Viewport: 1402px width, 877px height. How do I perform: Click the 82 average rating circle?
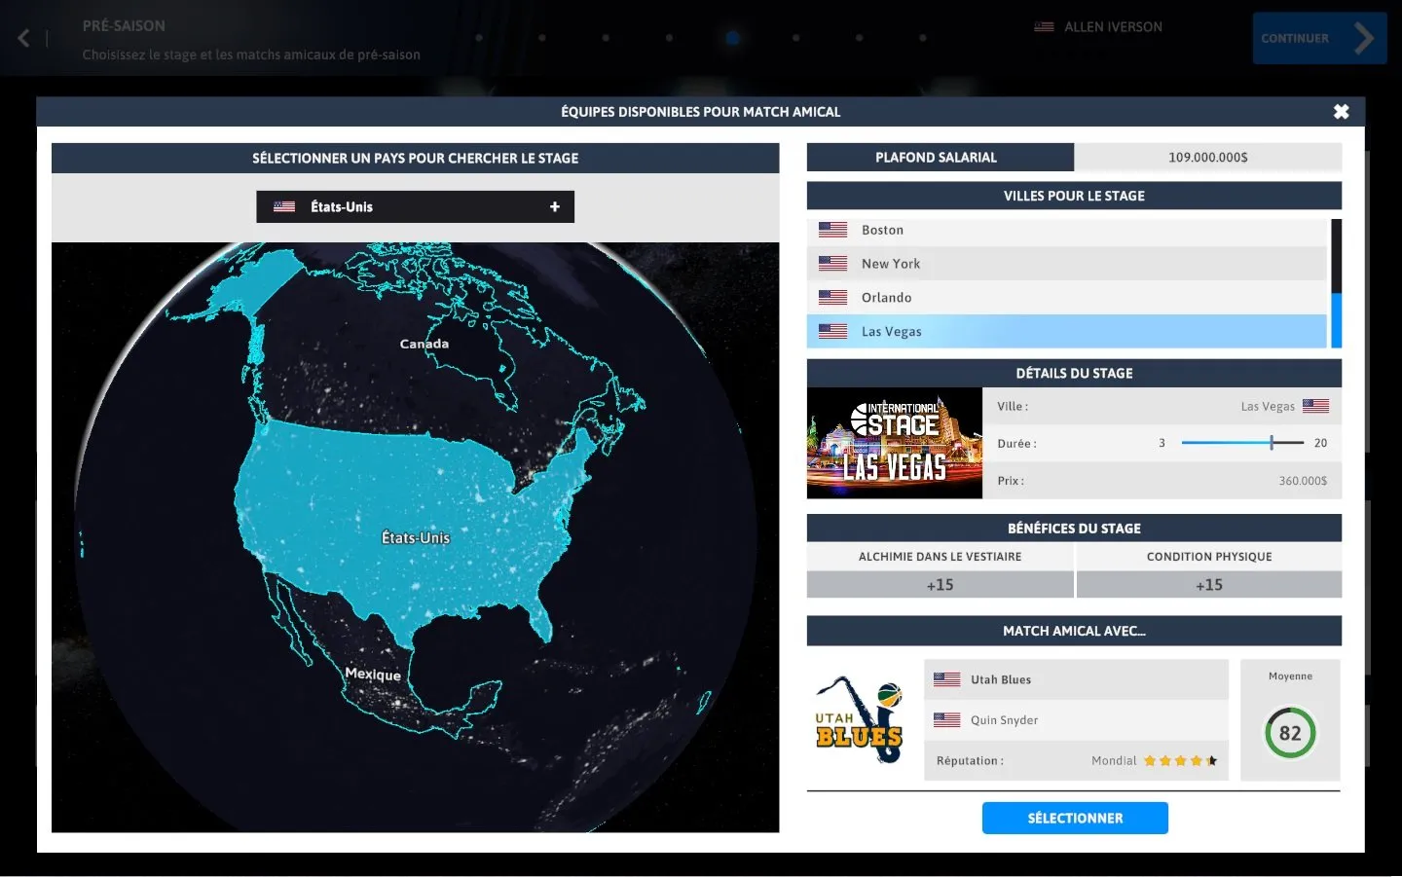tap(1289, 733)
